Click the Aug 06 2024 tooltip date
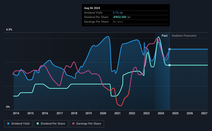Viewport: 212px width, 131px height. coord(92,8)
